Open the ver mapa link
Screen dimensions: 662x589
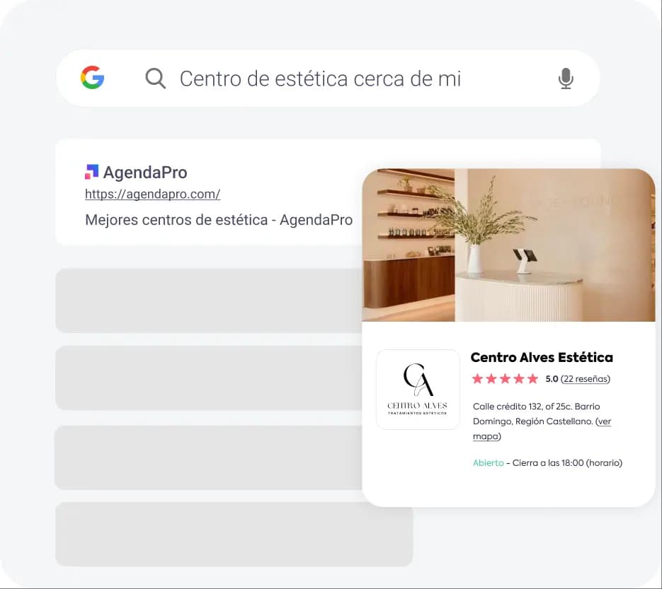[x=542, y=428]
